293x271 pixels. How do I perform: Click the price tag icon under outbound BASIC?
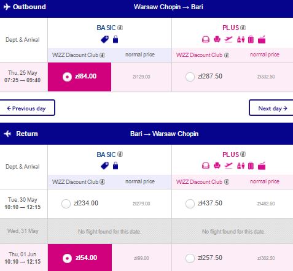104,39
